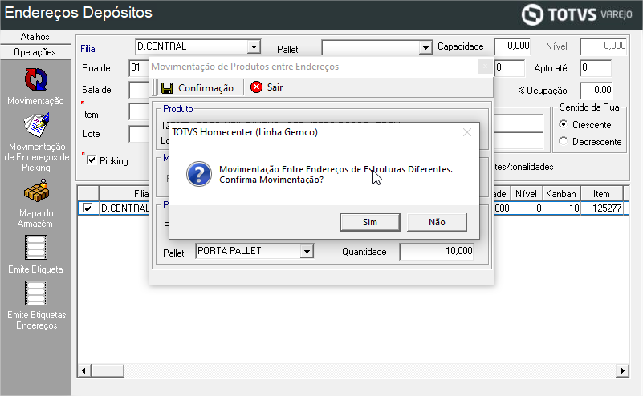Open Movimentação de Endereços de Picking icon
Screen dimensions: 643x396
tap(36, 125)
